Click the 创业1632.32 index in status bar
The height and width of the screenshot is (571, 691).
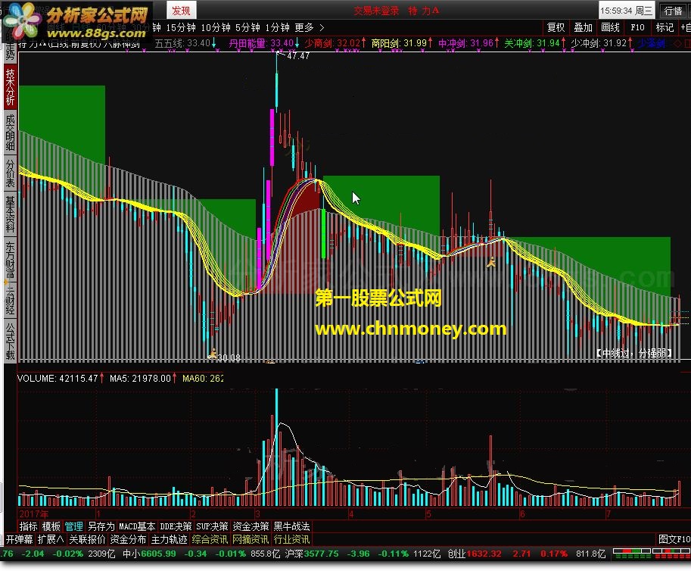(475, 554)
